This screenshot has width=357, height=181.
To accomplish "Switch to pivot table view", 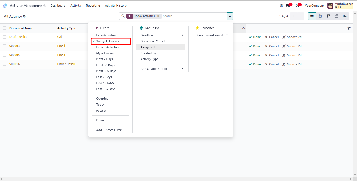I will click(x=337, y=16).
